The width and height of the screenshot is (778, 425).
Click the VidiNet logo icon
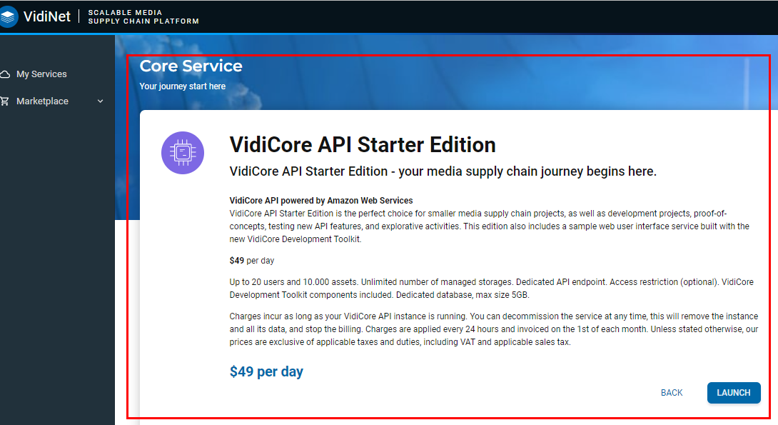tap(8, 16)
